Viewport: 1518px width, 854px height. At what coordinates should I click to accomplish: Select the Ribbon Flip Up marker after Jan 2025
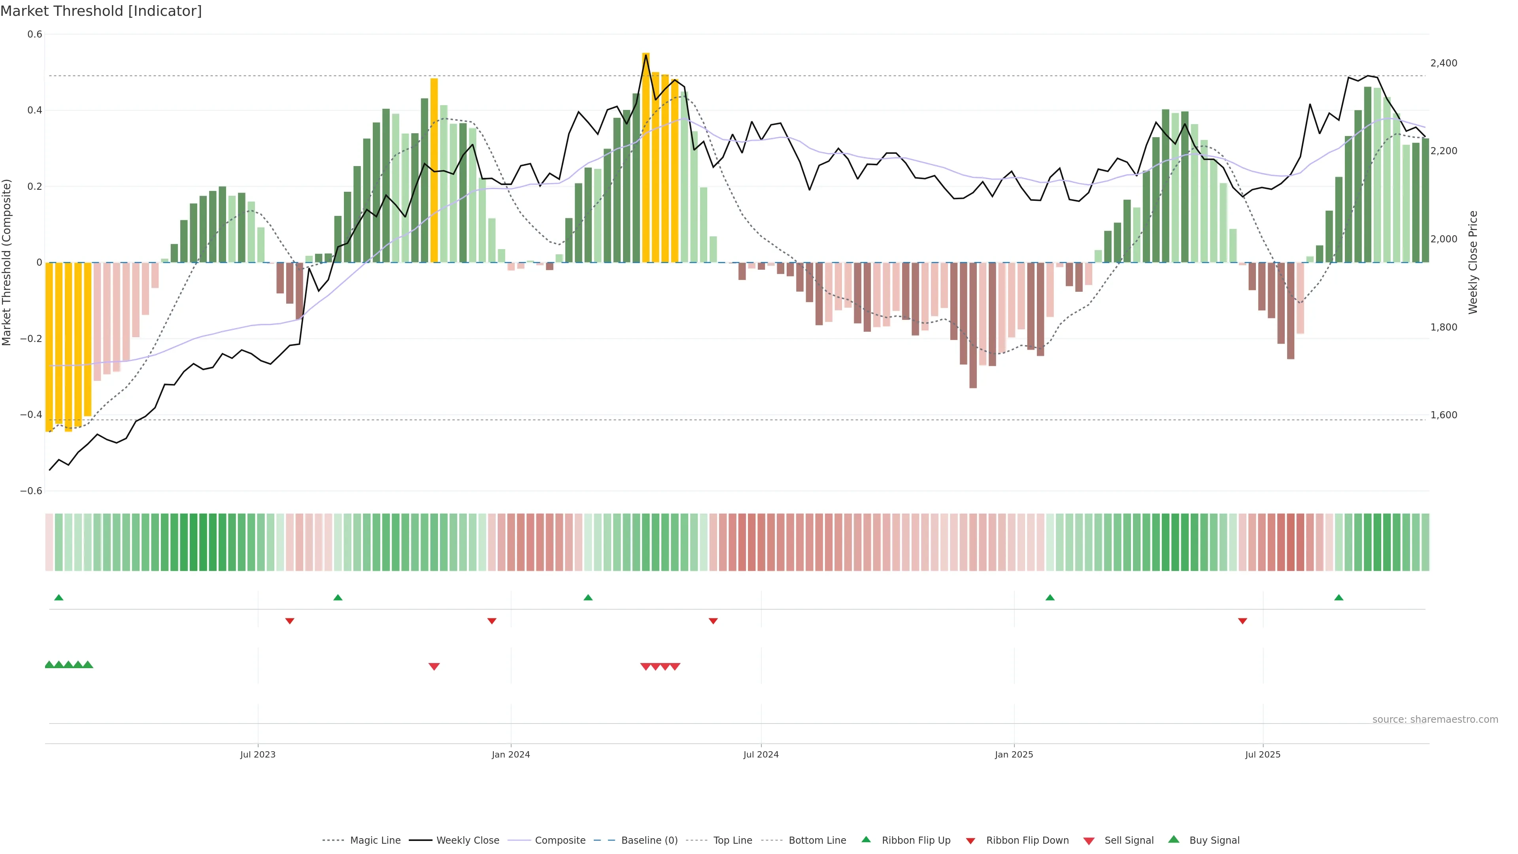point(1050,598)
